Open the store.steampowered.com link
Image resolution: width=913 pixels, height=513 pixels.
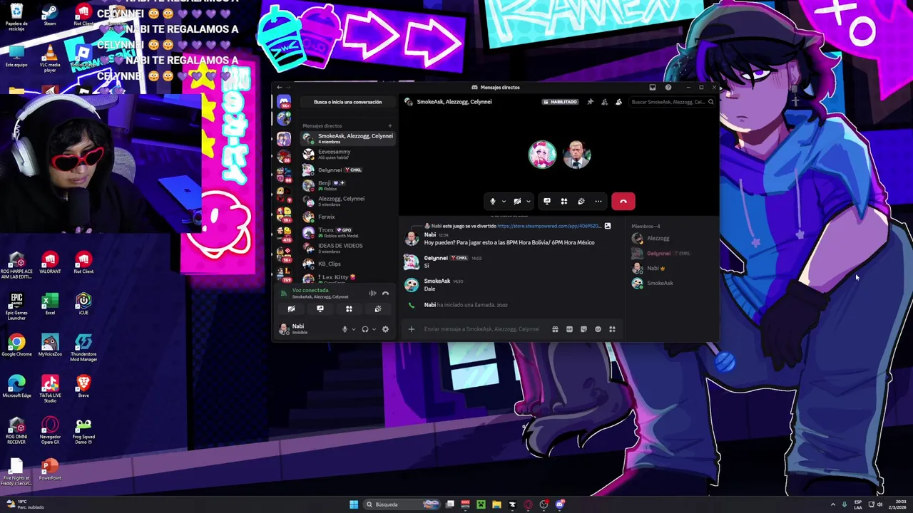coord(549,226)
